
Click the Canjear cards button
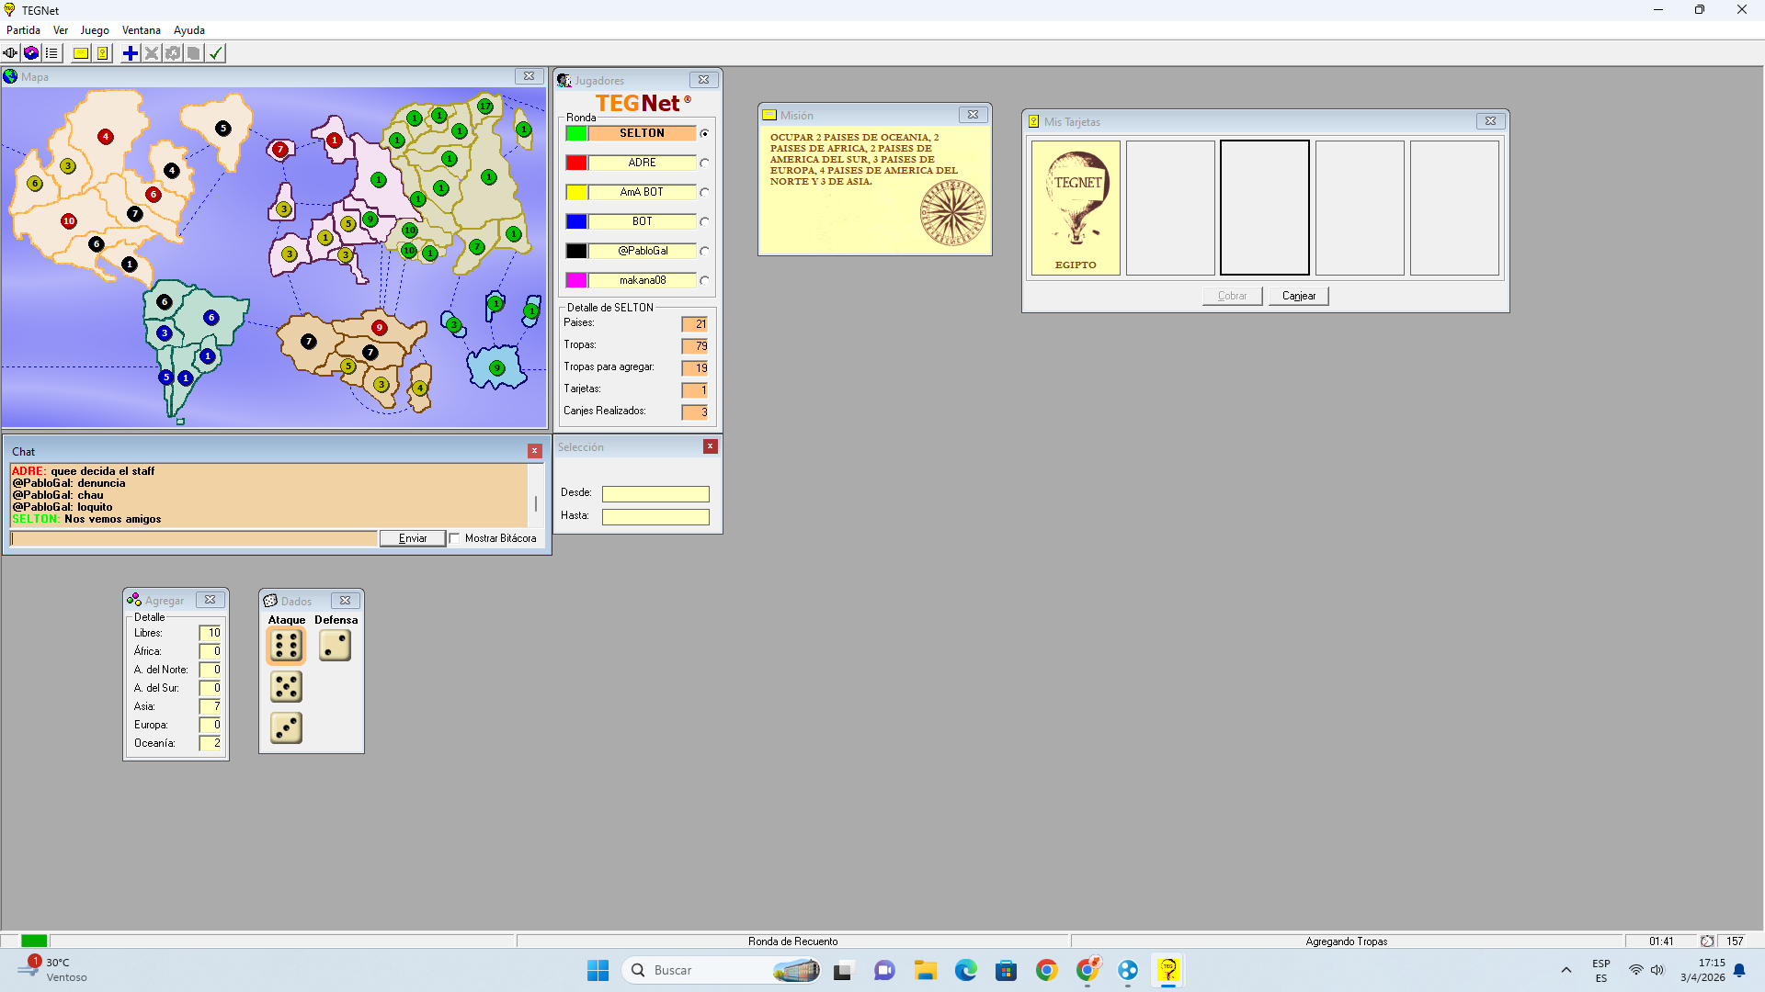click(x=1298, y=296)
